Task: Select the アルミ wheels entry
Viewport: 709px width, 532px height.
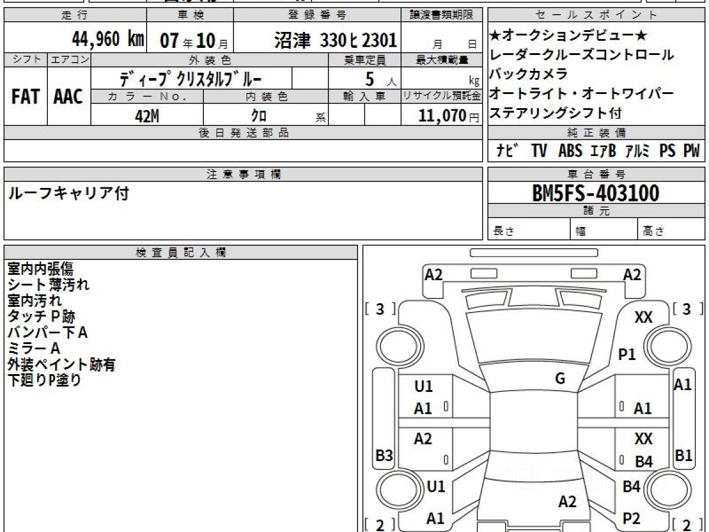Action: [x=637, y=151]
